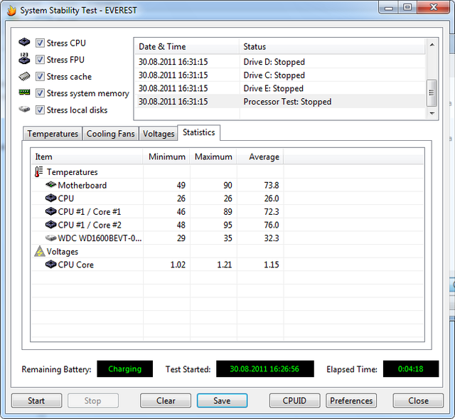Uncheck the Stress CPU checkbox
Screen dimensions: 455x419
pyautogui.click(x=41, y=43)
